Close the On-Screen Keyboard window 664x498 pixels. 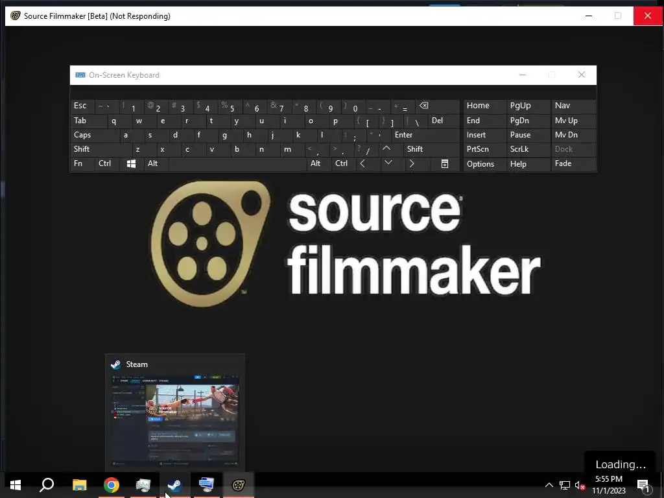(x=582, y=75)
